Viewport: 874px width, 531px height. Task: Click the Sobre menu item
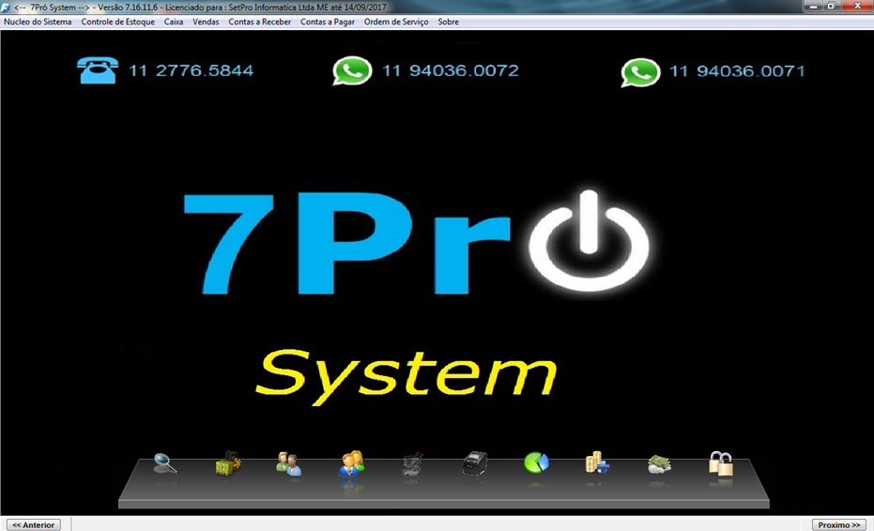pos(449,22)
